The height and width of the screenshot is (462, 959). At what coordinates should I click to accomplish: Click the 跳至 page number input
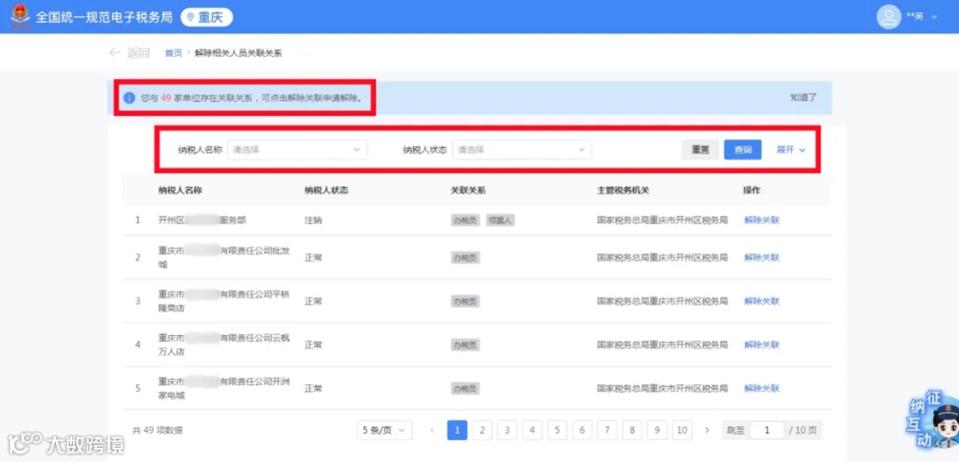[767, 430]
